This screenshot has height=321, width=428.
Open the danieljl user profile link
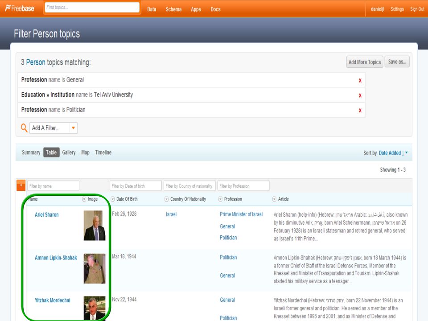click(378, 9)
